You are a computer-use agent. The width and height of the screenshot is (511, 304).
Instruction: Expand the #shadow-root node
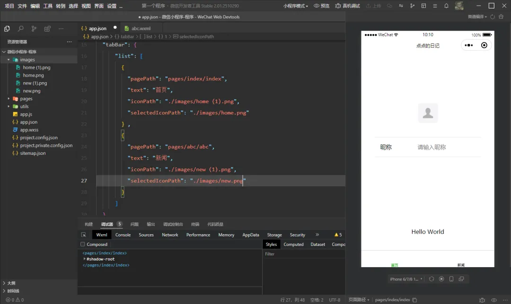[x=84, y=259]
